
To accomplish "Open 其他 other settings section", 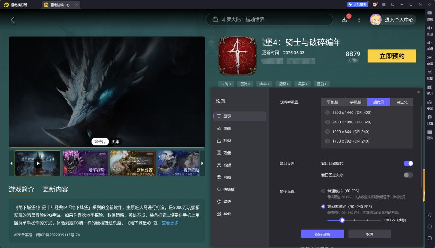I will [240, 214].
